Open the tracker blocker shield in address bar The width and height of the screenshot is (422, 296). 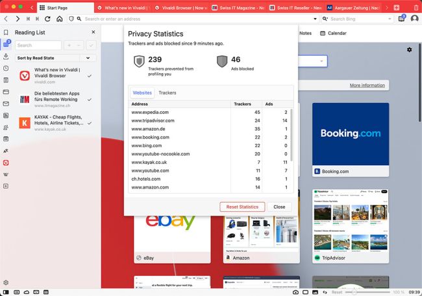[x=71, y=19]
